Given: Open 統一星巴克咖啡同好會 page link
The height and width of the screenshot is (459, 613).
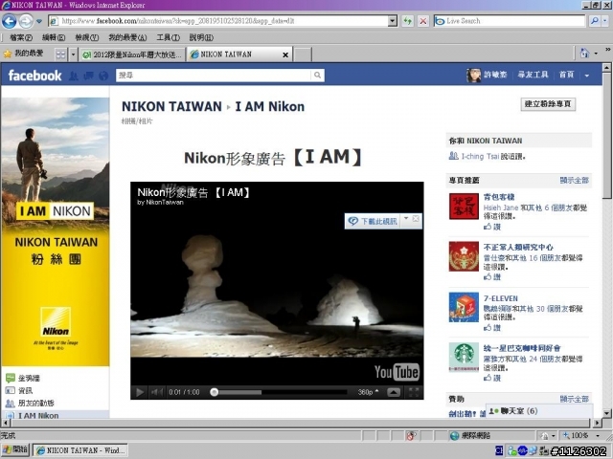Looking at the screenshot, I should [522, 348].
